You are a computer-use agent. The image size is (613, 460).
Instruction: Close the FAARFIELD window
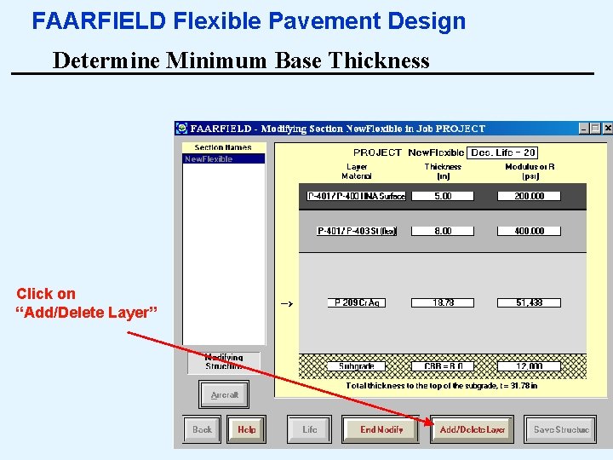coord(608,129)
